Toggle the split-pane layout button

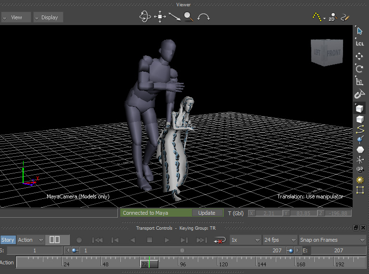[x=57, y=240]
